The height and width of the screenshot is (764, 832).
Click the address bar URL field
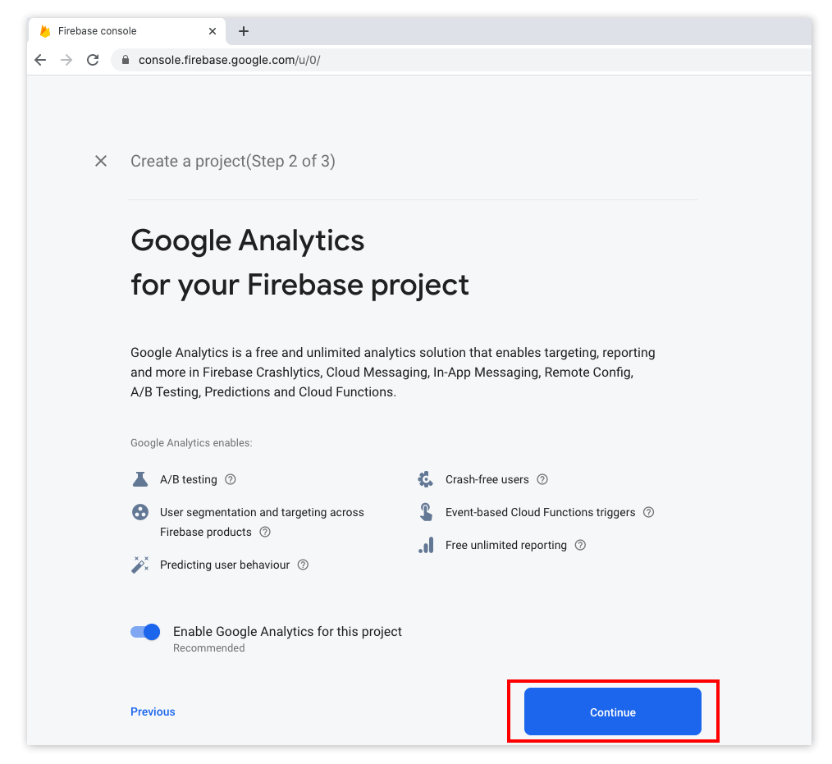coord(460,60)
